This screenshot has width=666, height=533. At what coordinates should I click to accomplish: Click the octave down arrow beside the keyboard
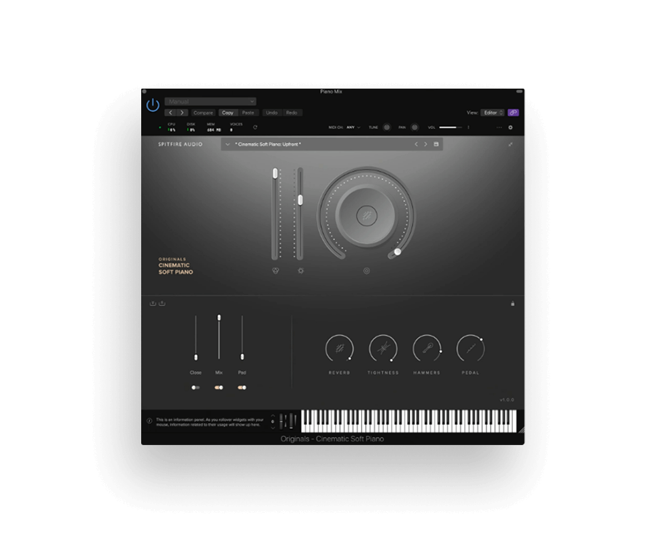[x=272, y=427]
